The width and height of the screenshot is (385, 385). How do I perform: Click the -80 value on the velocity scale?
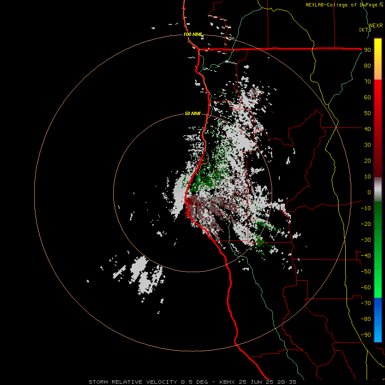(366, 319)
